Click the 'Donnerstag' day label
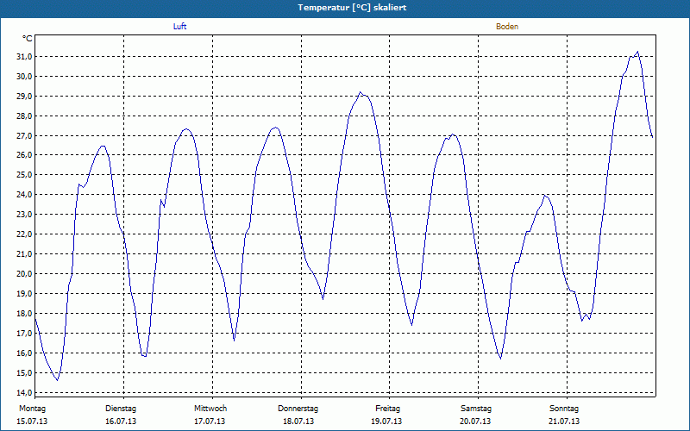 [298, 409]
